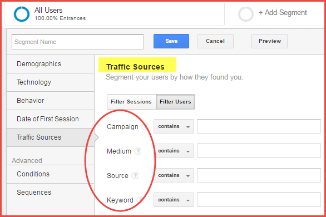Click the Source value text field
The image size is (326, 217).
(259, 175)
